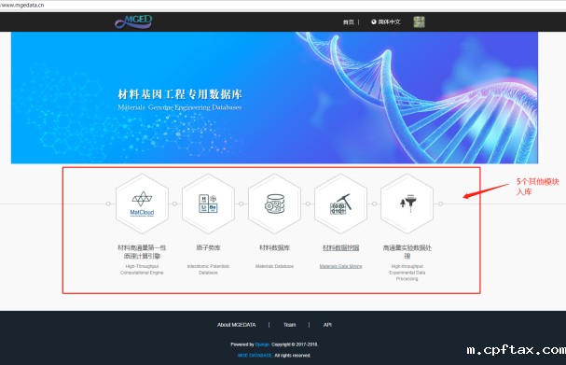Screen dimensions: 566x365
Task: Click the globe language icon
Action: pos(374,22)
